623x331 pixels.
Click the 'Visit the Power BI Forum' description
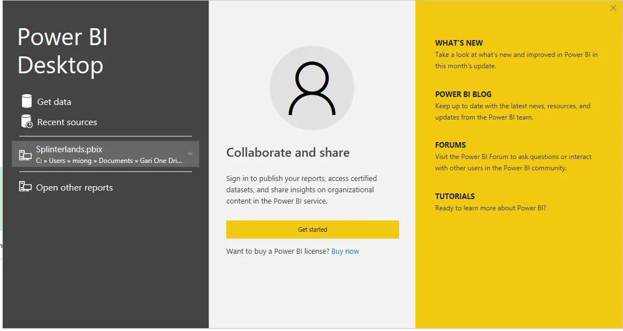(513, 162)
